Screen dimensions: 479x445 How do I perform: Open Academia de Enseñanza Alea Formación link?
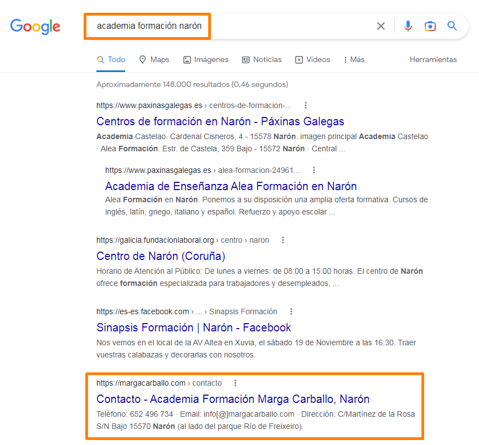pos(230,186)
